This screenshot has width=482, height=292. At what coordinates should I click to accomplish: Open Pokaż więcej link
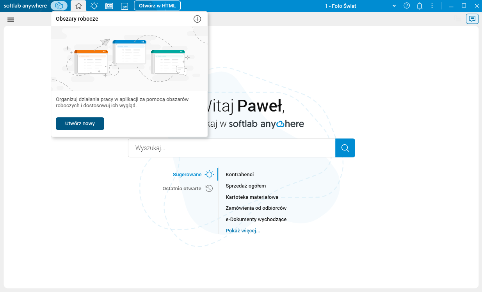(x=243, y=230)
